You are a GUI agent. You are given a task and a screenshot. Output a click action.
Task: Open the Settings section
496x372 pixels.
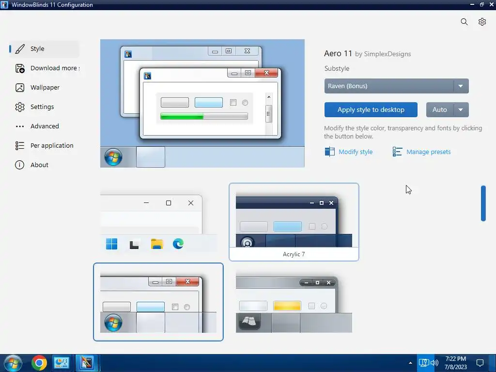click(44, 107)
